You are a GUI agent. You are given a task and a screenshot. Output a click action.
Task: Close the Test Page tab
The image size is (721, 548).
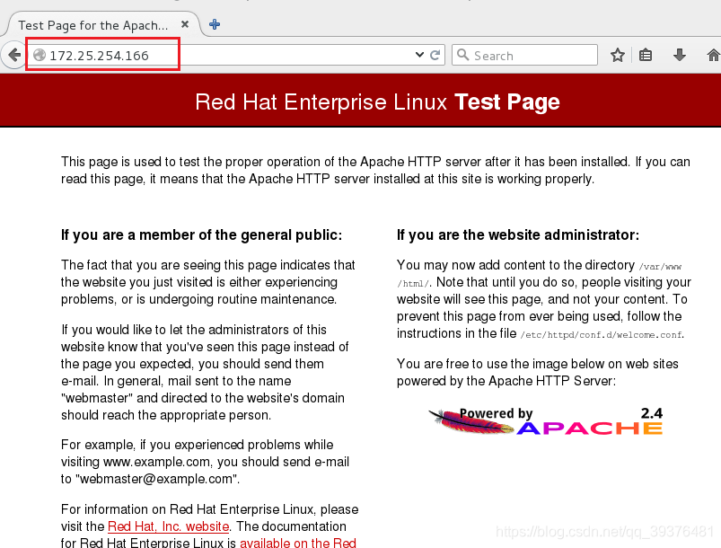coord(185,24)
